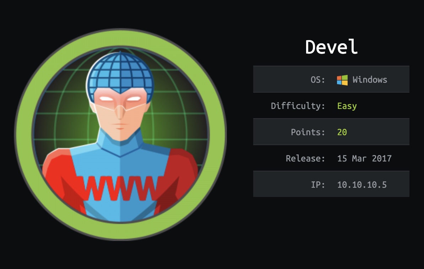The height and width of the screenshot is (269, 424).
Task: Click the Difficulty: label
Action: point(298,106)
